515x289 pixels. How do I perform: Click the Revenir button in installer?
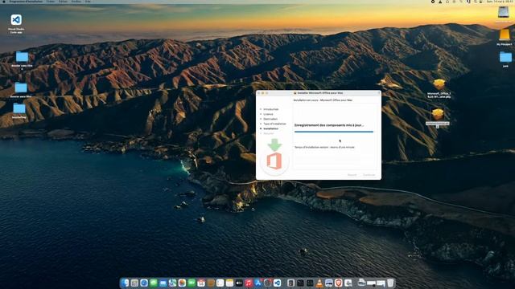[352, 175]
